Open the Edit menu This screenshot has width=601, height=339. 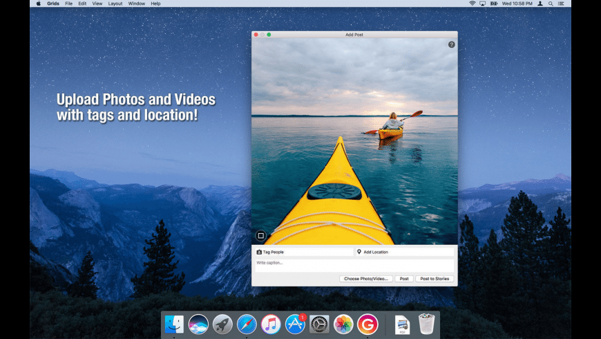(82, 3)
